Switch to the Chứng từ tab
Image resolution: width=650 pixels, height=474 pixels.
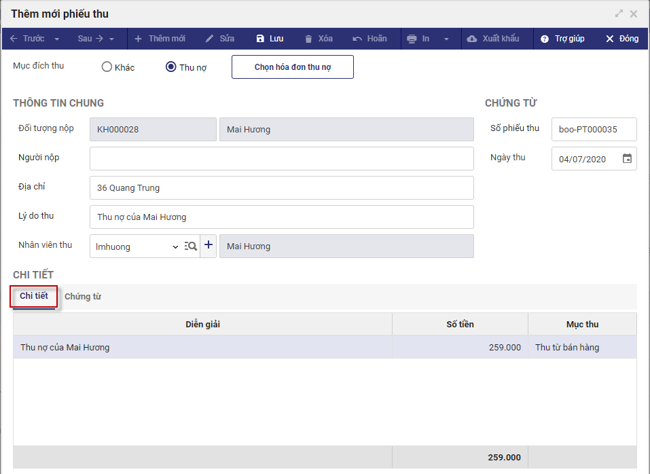tap(83, 296)
